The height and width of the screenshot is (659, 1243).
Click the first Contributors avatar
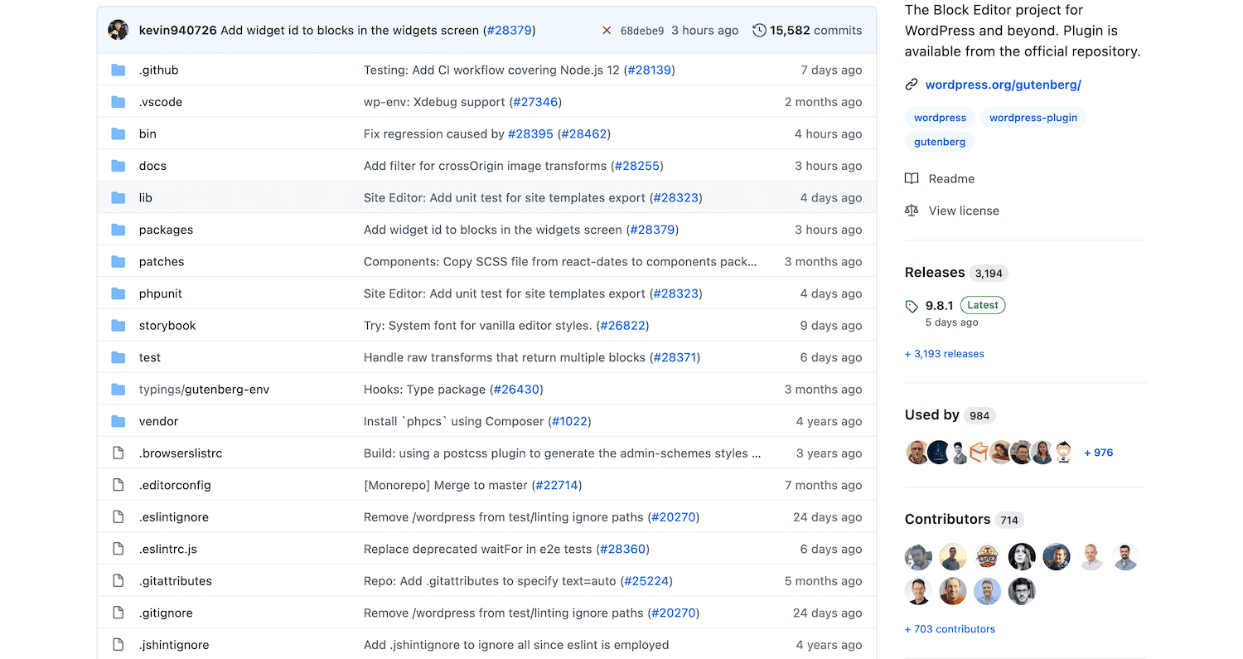point(917,556)
